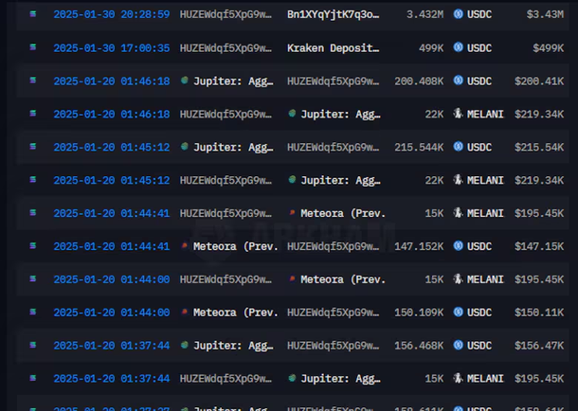Click the Solana icon on the 150.109K USDC row
The width and height of the screenshot is (578, 411).
click(33, 312)
